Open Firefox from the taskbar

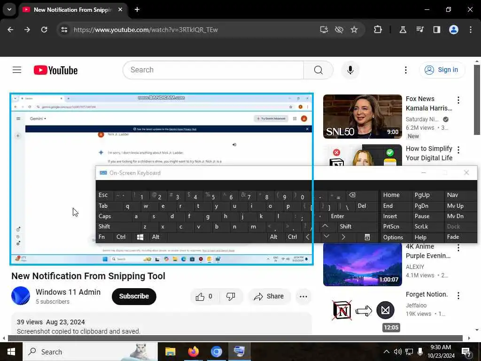(193, 352)
